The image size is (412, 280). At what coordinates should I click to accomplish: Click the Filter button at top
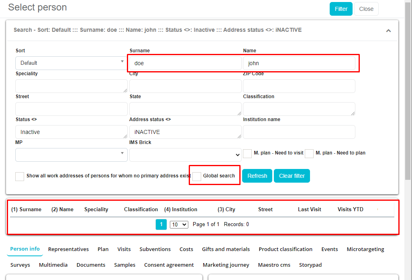[x=341, y=9]
